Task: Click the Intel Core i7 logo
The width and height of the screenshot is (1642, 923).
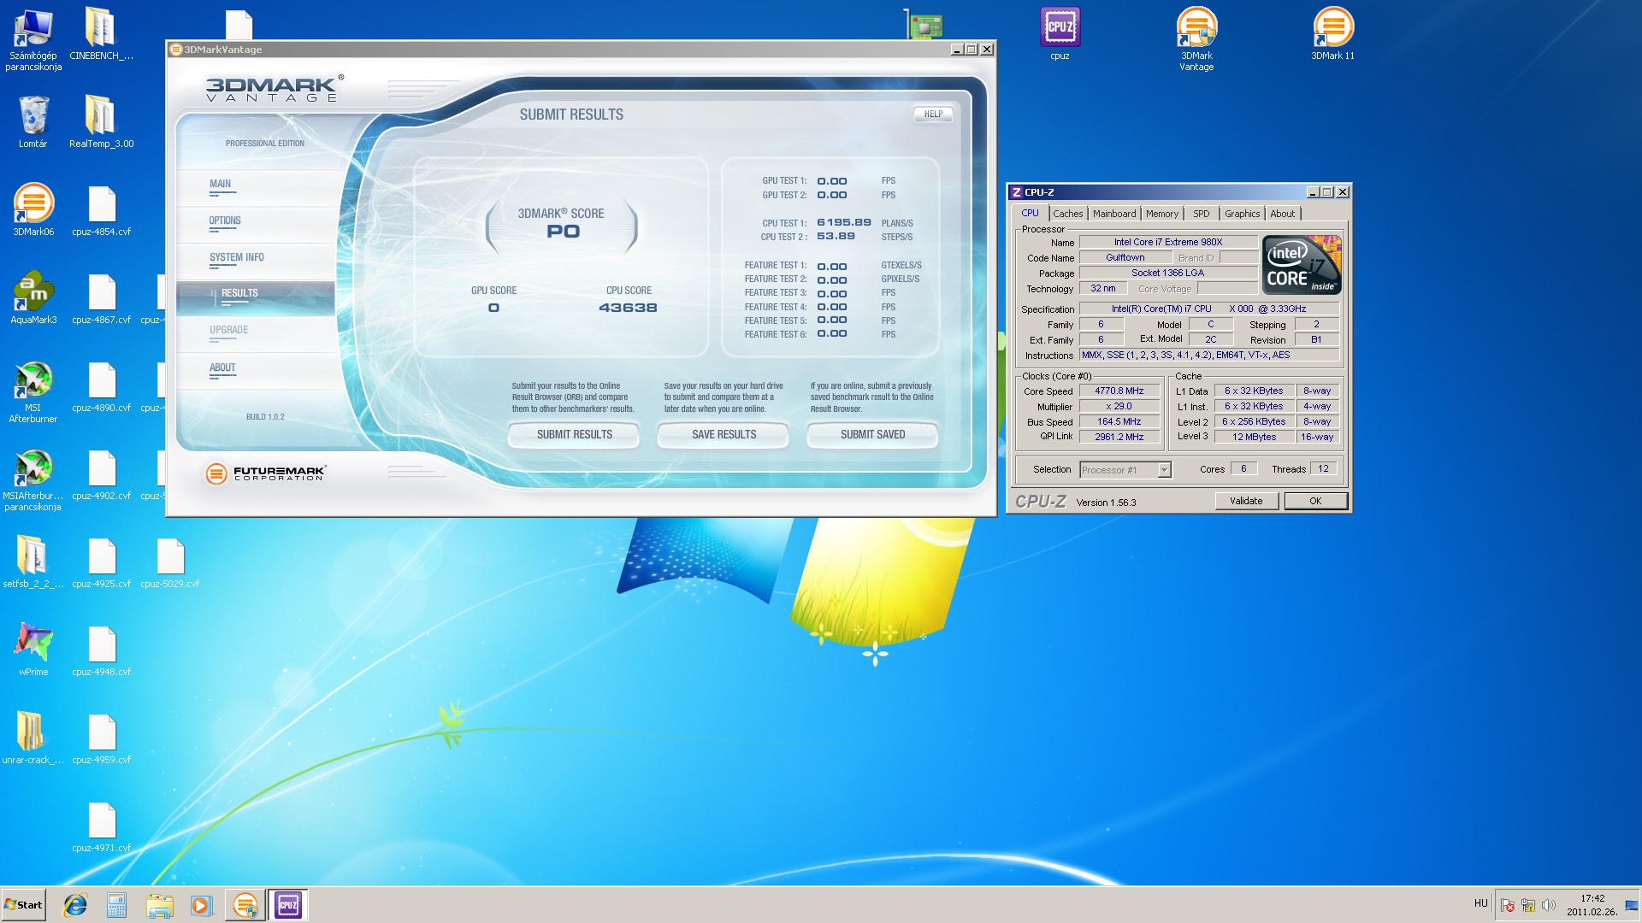Action: [x=1302, y=265]
